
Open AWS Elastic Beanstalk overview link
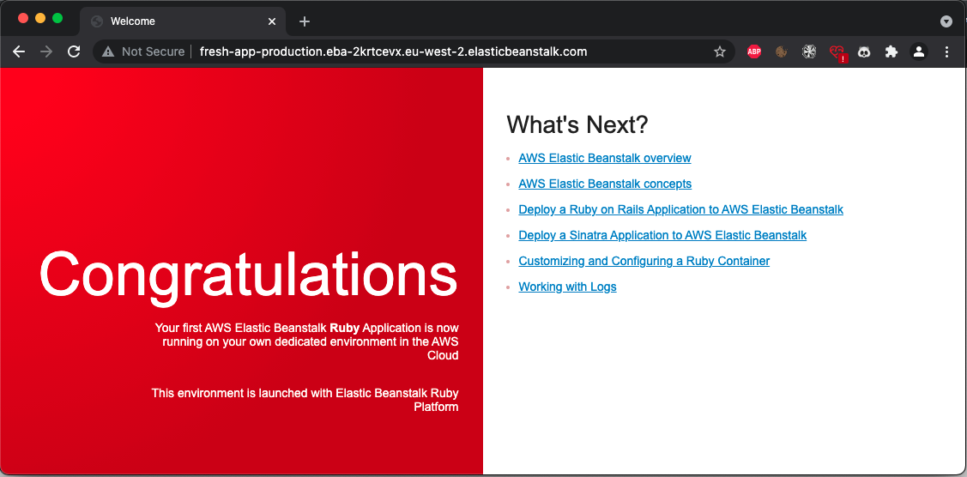pos(605,158)
